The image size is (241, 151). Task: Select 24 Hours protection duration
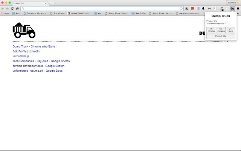230,30
